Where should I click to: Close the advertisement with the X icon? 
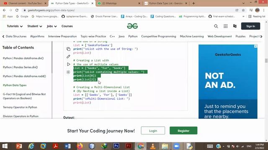point(256,46)
